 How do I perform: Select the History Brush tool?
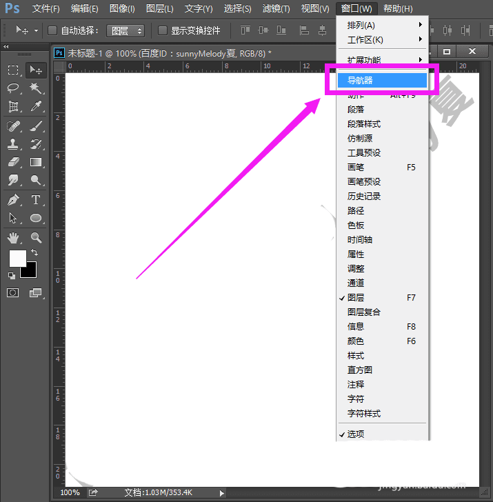pyautogui.click(x=36, y=144)
